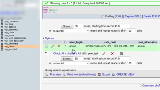Click upper repeat headers field showing 100
Viewport: 160px width, 90px height.
point(131,31)
